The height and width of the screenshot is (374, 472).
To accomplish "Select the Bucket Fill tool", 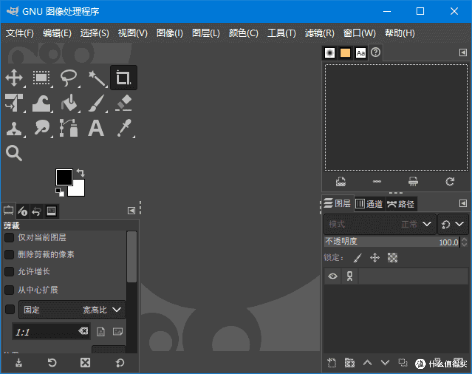I will click(69, 103).
